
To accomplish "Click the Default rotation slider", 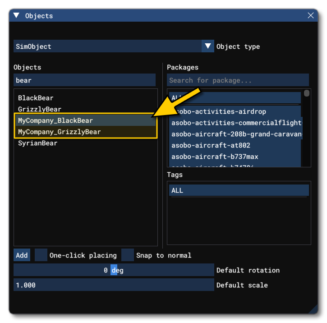I will tap(113, 270).
